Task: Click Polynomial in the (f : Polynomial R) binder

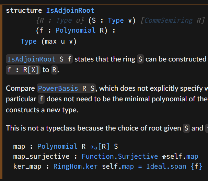Action: (x=75, y=30)
